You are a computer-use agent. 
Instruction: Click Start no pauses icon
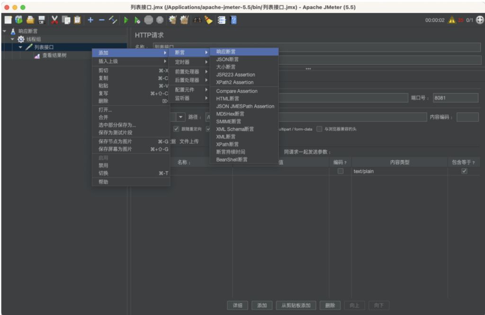137,20
